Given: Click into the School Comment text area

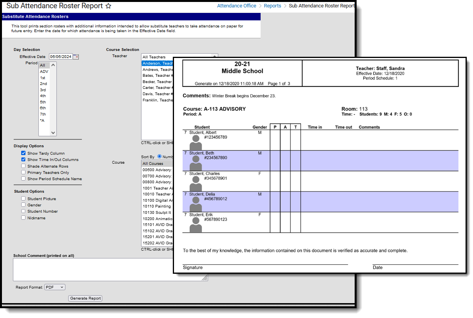Looking at the screenshot, I should tap(111, 270).
